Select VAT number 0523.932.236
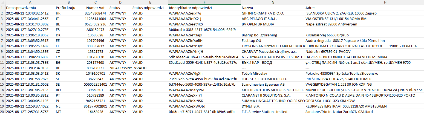This screenshot has width=424, height=113. [95, 24]
